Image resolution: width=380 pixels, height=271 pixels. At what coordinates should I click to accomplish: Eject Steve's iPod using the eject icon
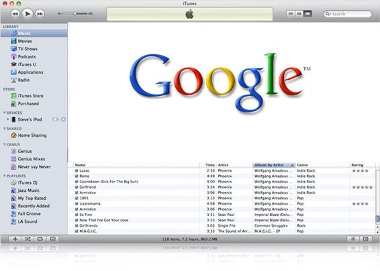(63, 119)
